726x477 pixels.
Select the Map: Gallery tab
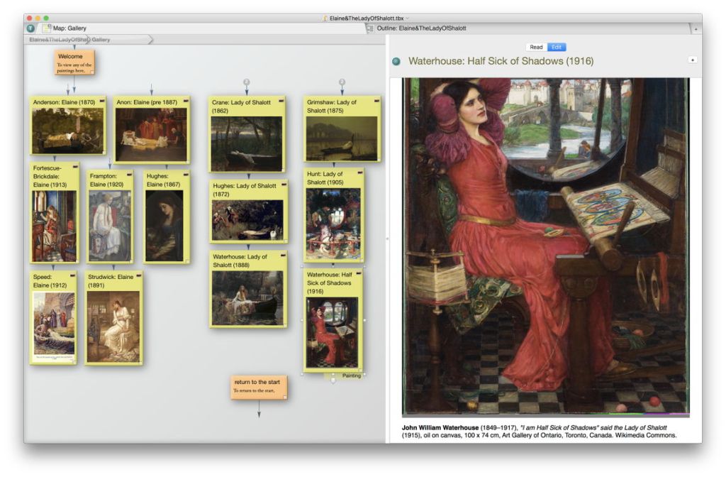(x=69, y=28)
